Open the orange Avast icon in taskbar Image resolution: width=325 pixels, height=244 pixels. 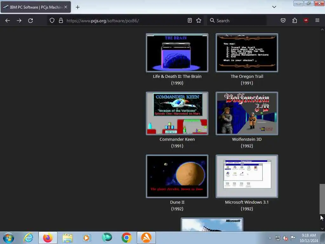point(146,238)
